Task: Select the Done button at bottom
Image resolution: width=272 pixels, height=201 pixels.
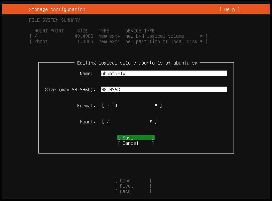Action: pos(133,181)
